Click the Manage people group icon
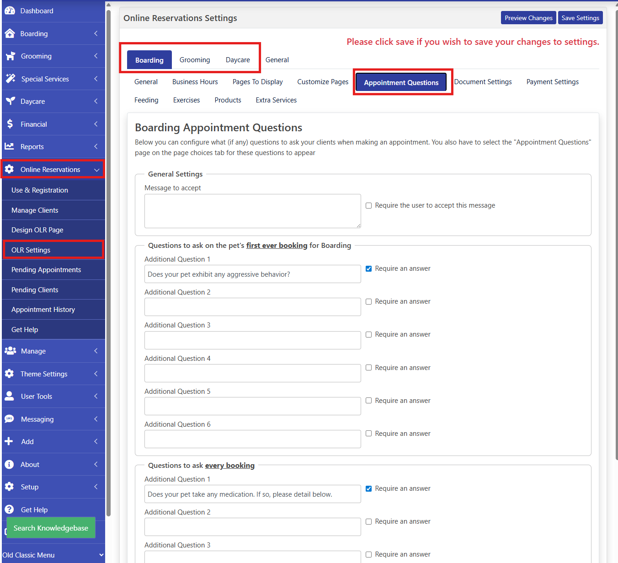This screenshot has width=618, height=563. [x=10, y=351]
